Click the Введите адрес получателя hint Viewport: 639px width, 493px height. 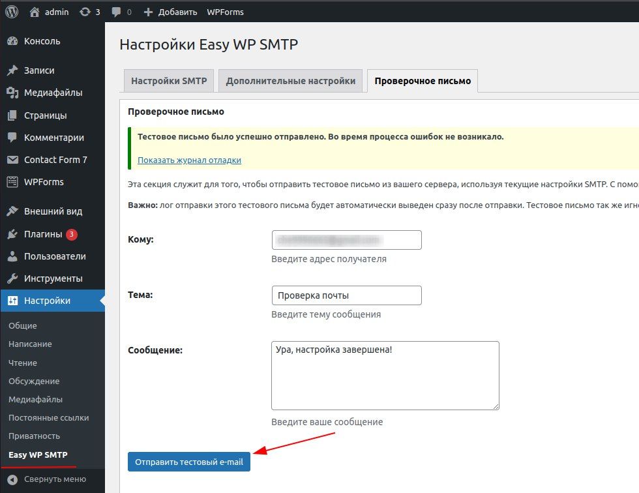(x=329, y=259)
